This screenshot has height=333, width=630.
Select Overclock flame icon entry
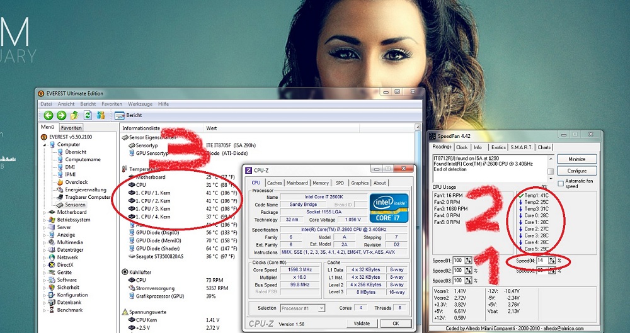click(60, 182)
